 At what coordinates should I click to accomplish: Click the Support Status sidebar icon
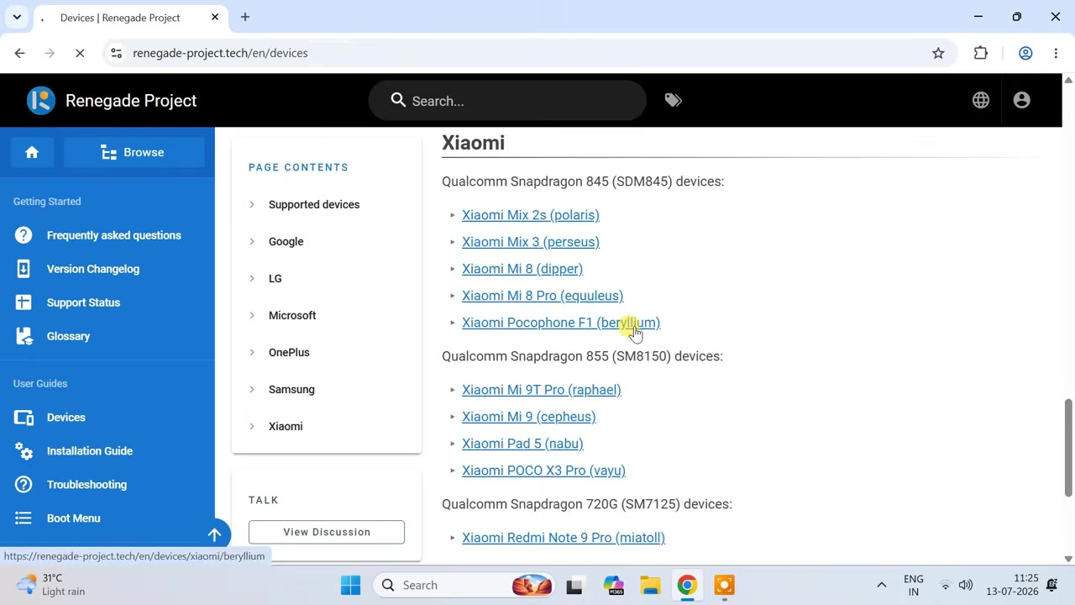tap(24, 302)
